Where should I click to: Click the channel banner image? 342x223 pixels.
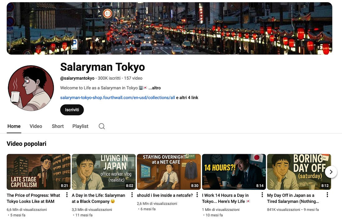[169, 29]
